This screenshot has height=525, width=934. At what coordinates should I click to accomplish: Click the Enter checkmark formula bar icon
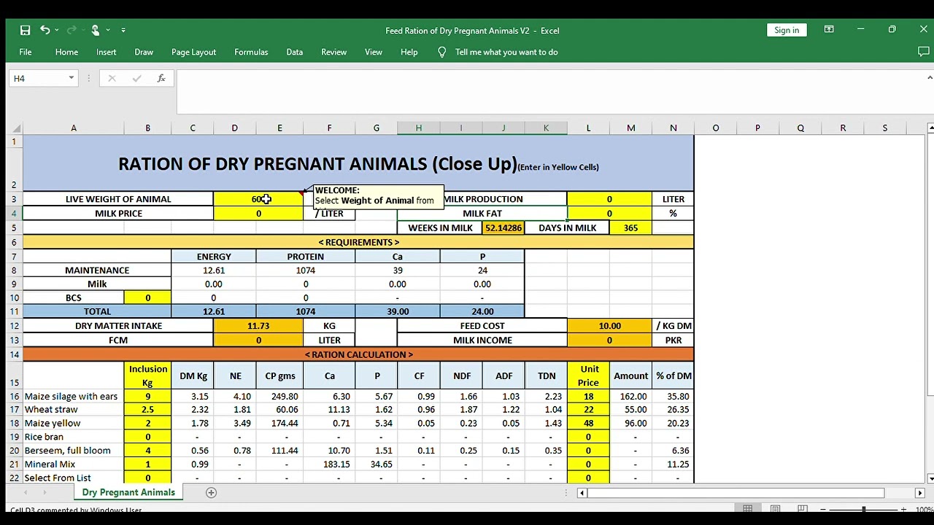(x=136, y=78)
